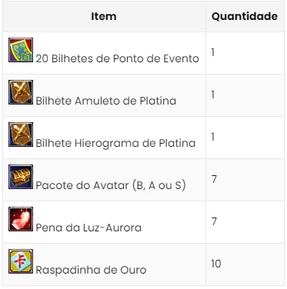Click the Quantidade column header
287x289 pixels.
coord(245,16)
